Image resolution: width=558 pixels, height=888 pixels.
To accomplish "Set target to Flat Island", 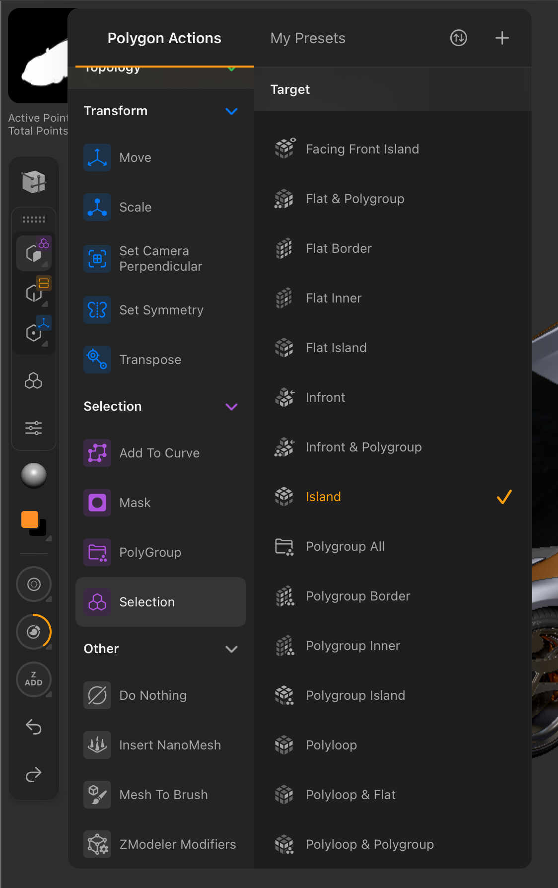I will click(393, 348).
